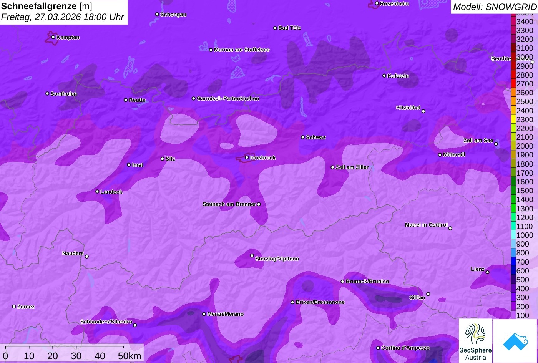Image resolution: width=538 pixels, height=363 pixels.
Task: Click the 0 mark on scale bar
Action: pos(5,356)
